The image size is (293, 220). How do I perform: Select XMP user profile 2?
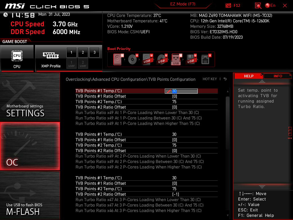83,64
